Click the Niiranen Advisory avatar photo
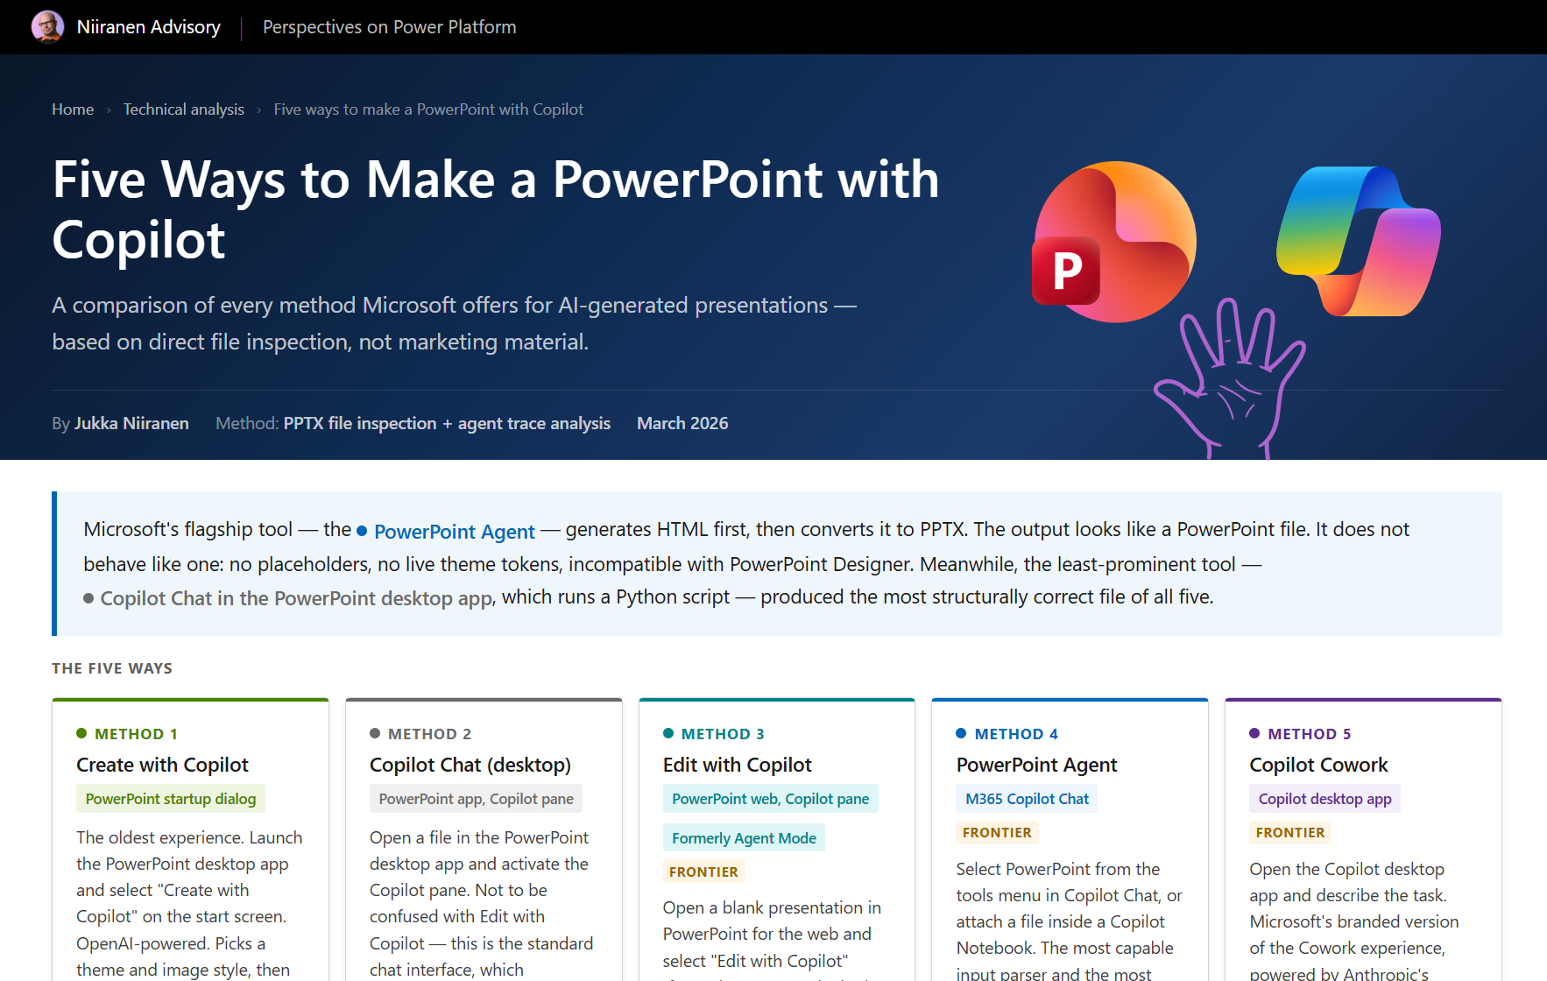1547x981 pixels. tap(48, 26)
